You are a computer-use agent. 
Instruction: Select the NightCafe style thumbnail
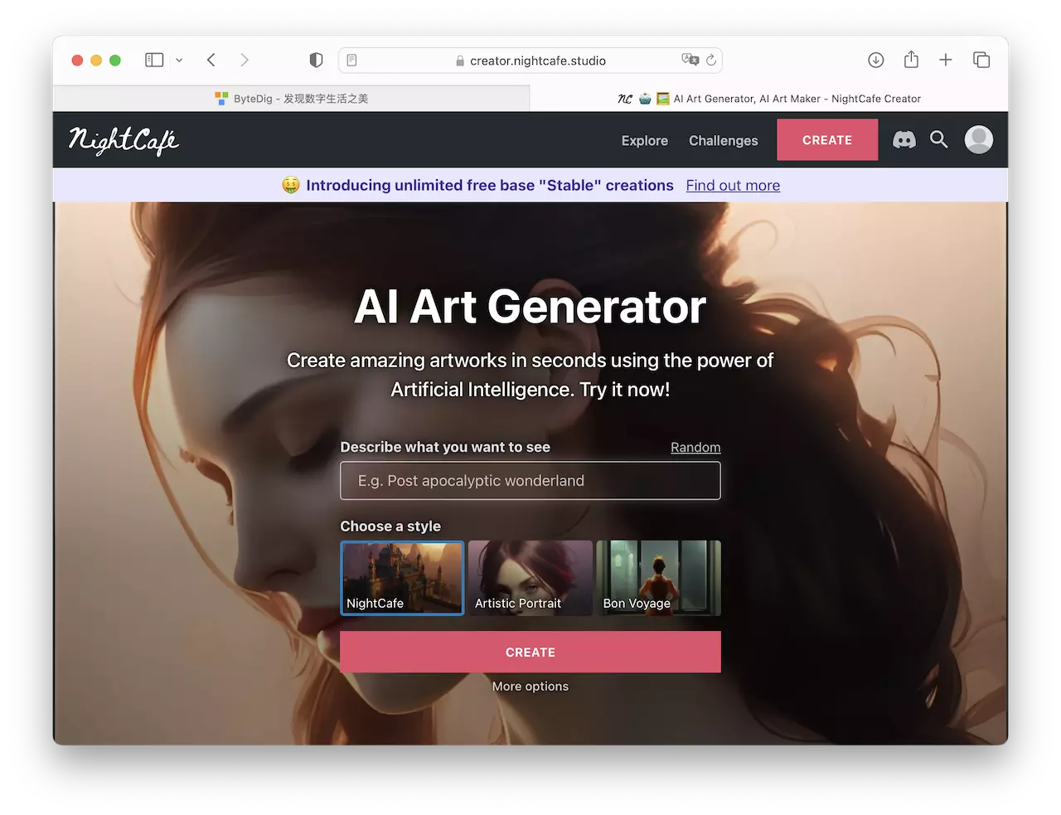coord(402,578)
